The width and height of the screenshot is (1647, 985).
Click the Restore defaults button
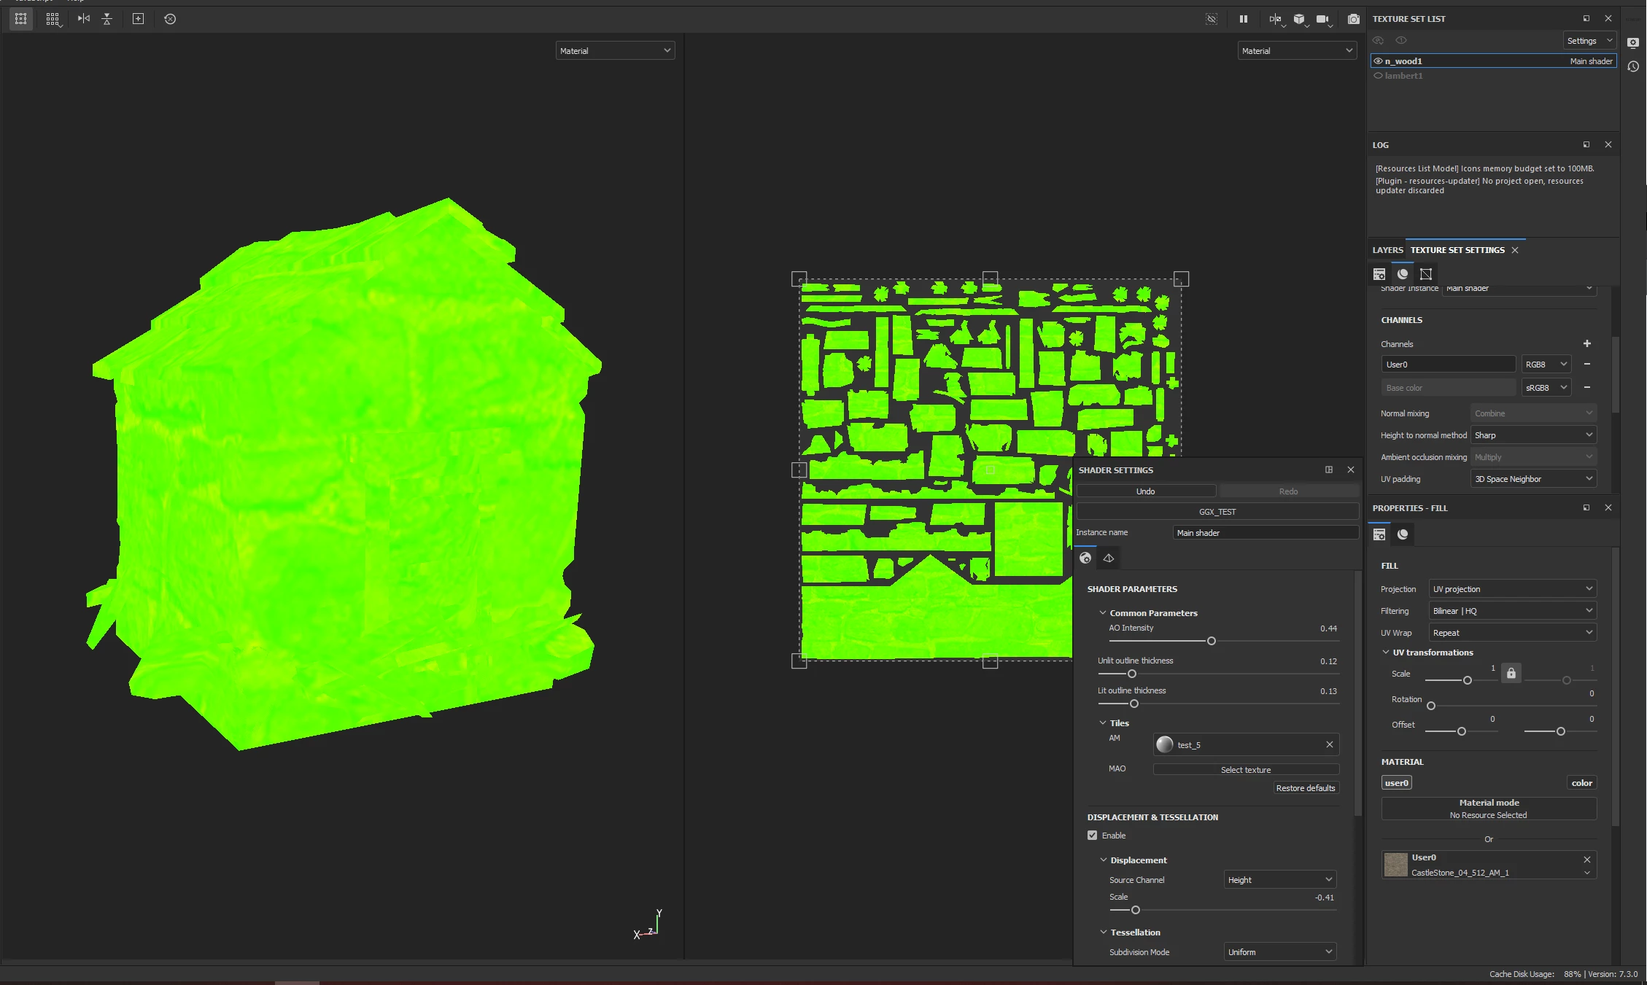pyautogui.click(x=1305, y=788)
